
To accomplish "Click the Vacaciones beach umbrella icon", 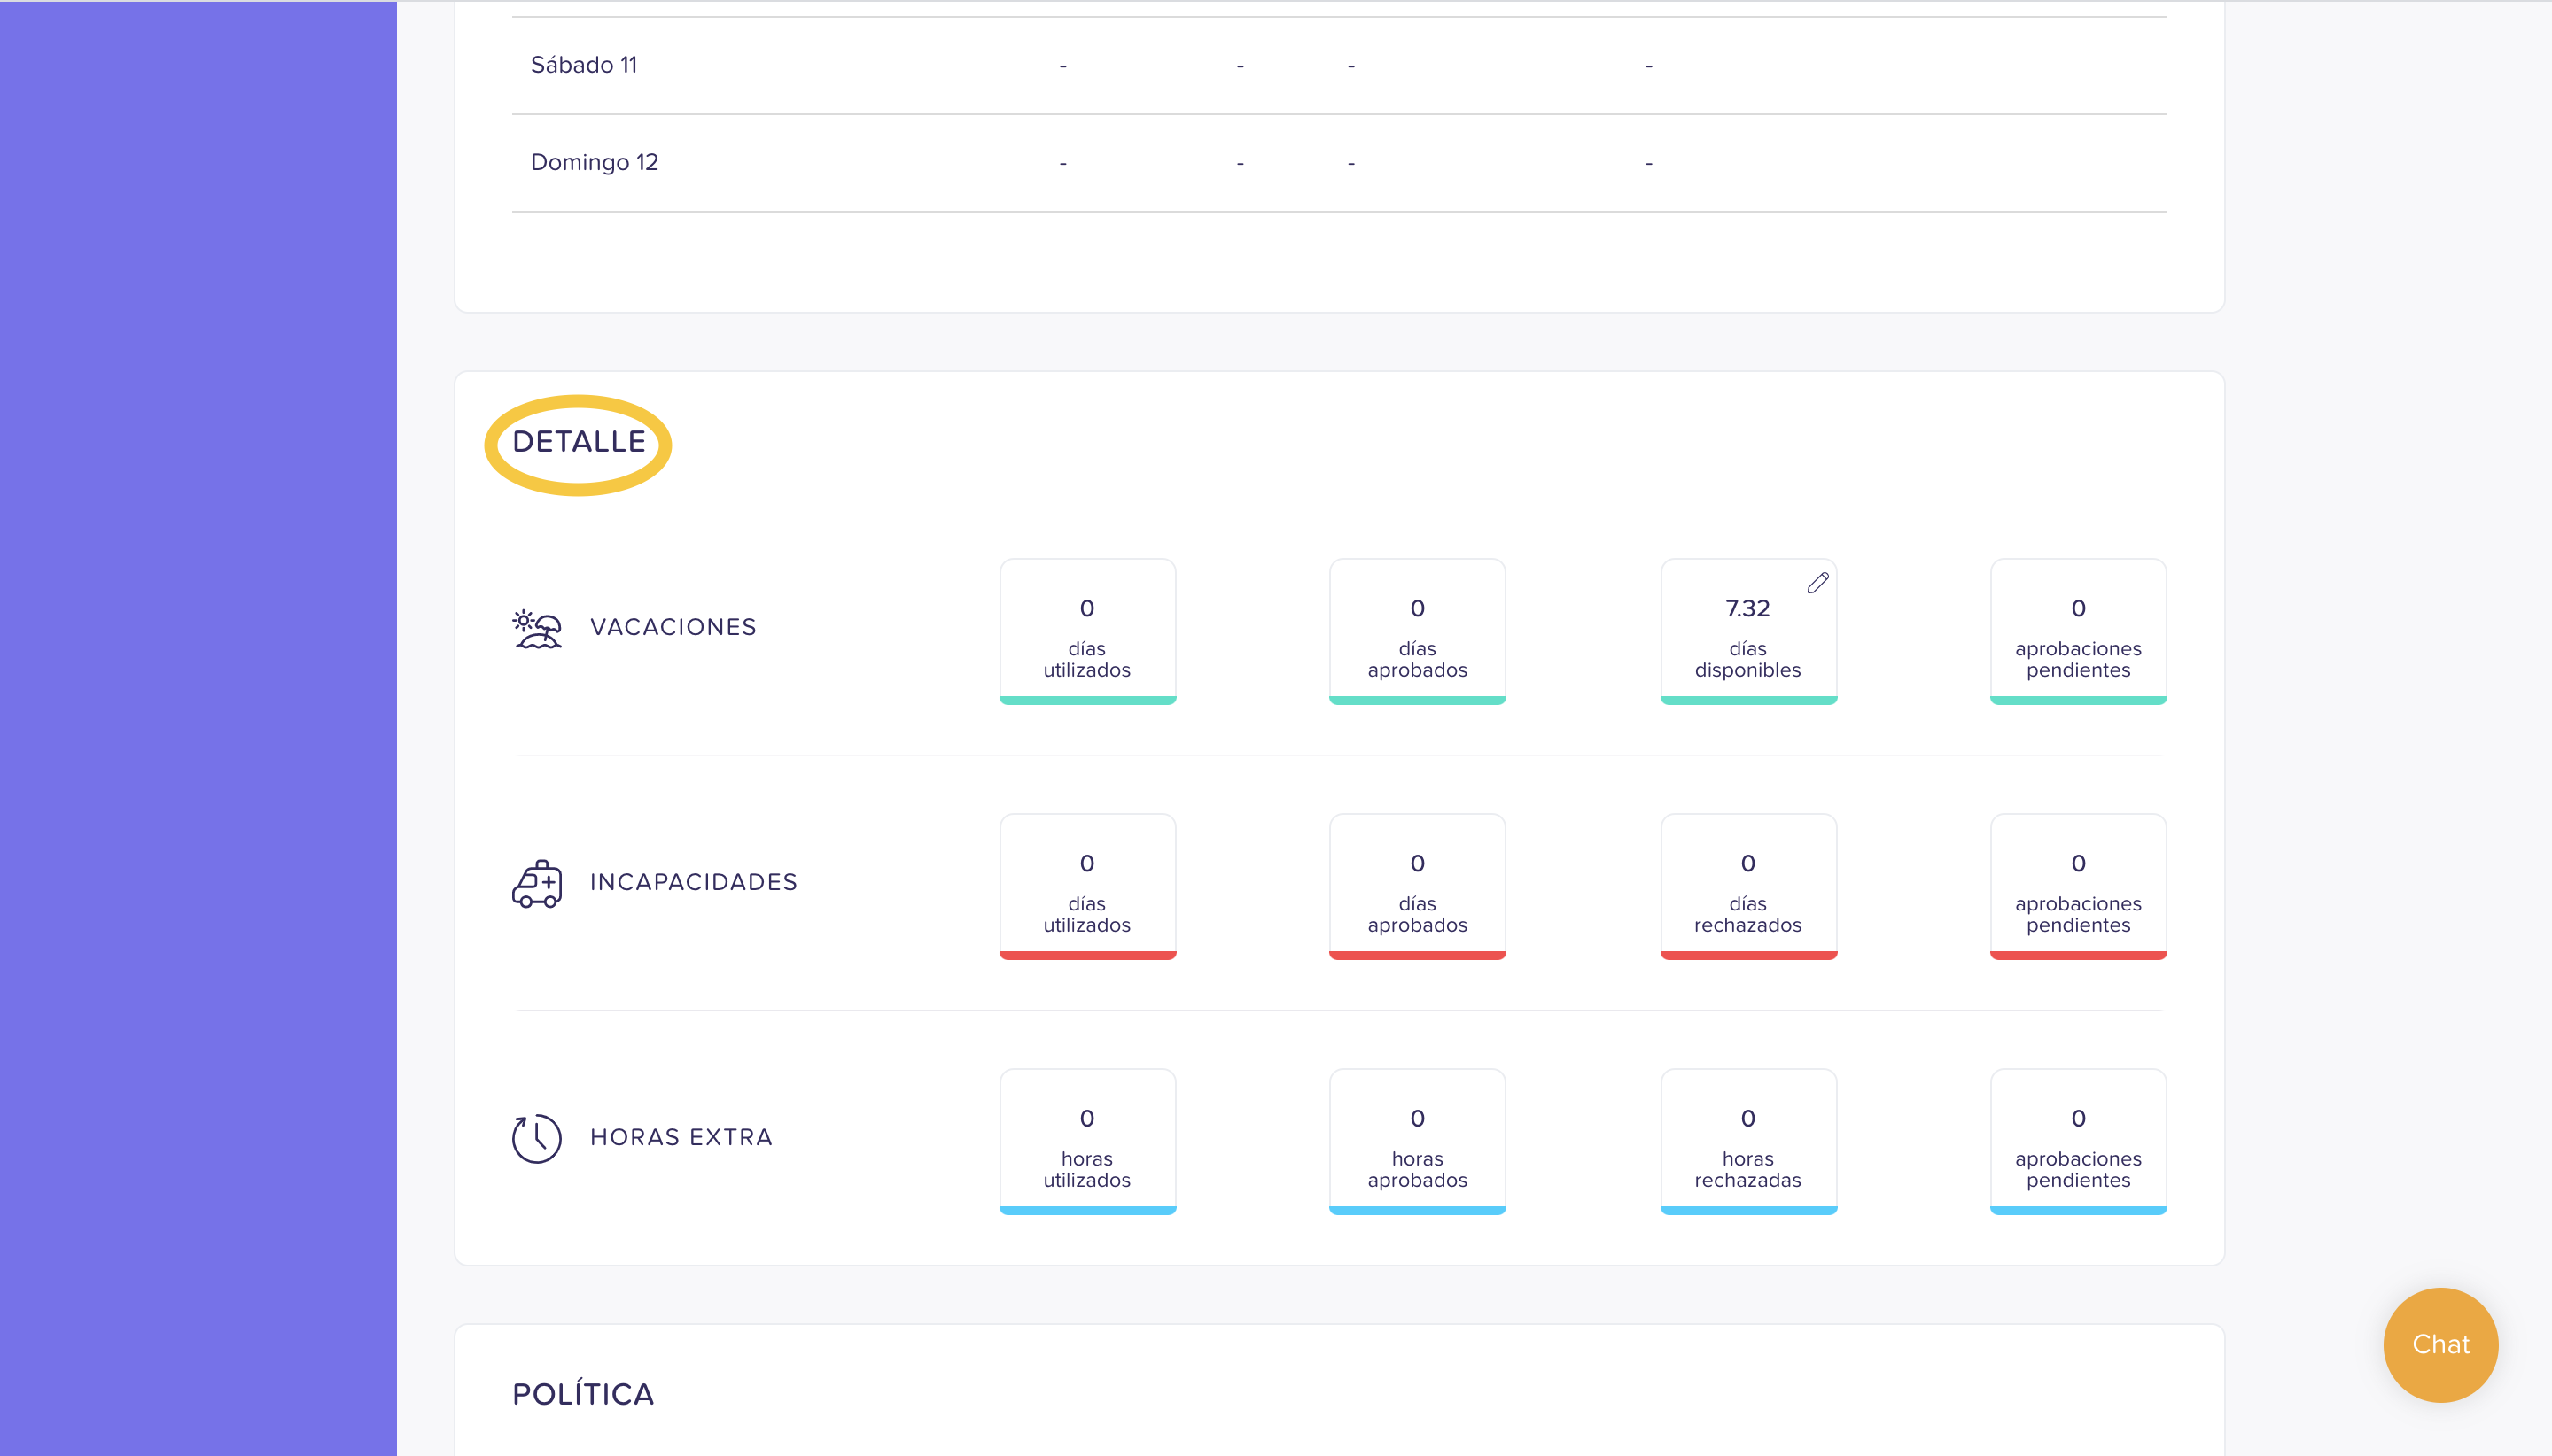I will coord(537,628).
